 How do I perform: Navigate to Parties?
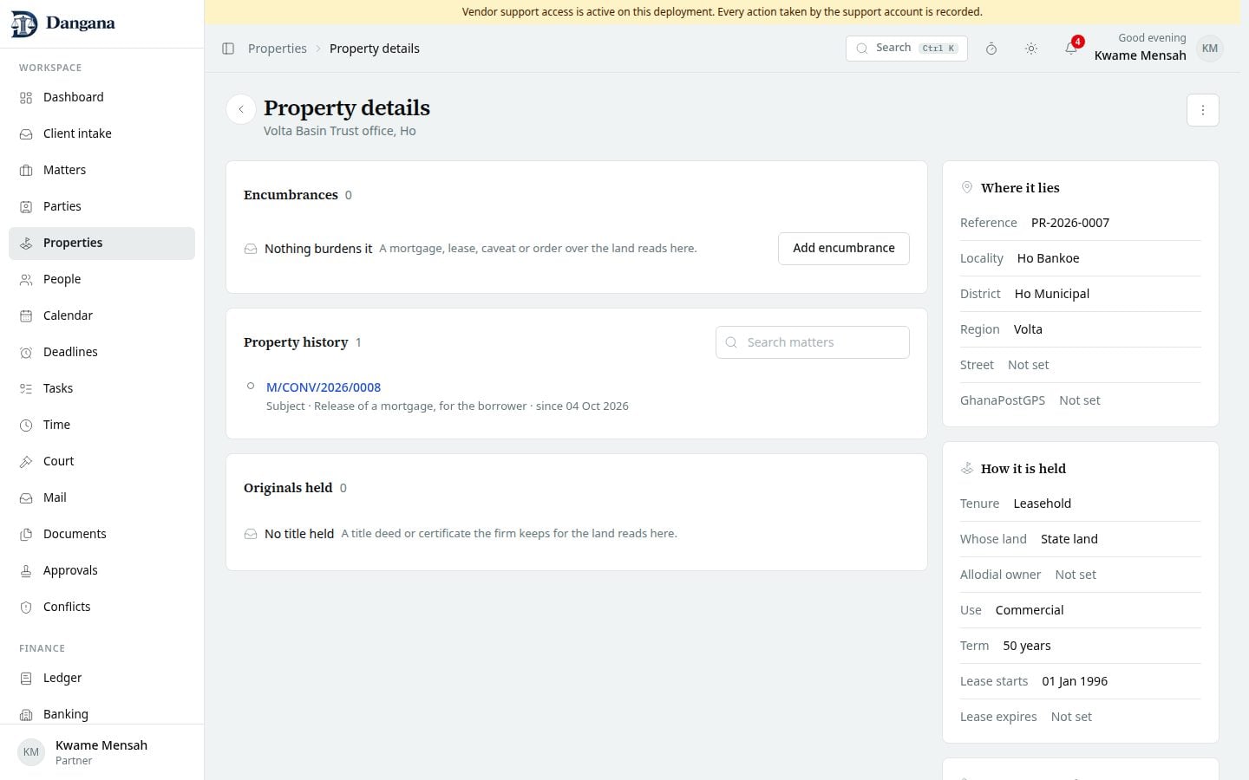pos(101,206)
